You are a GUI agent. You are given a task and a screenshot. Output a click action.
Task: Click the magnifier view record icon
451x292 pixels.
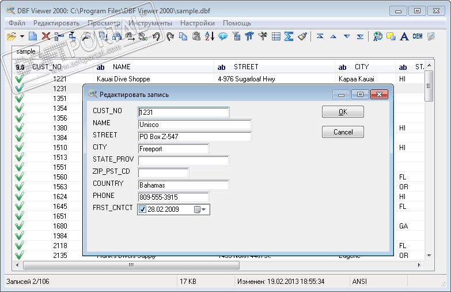[x=86, y=36]
